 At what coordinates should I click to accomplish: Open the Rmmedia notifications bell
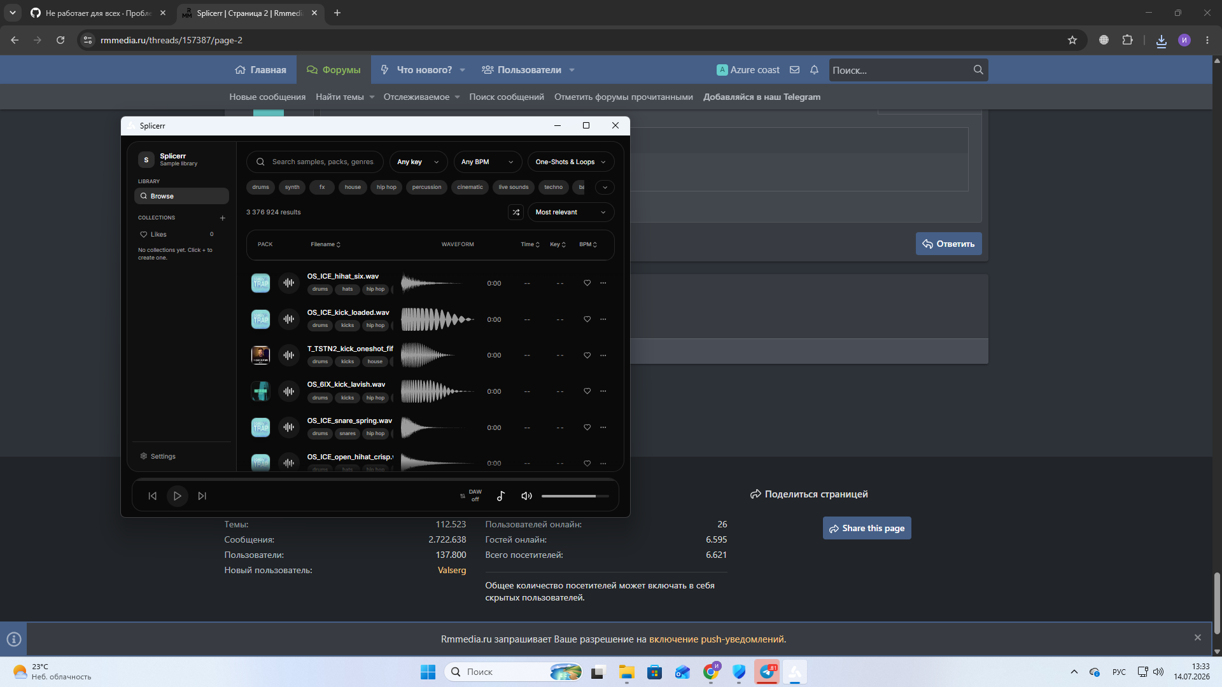click(814, 70)
